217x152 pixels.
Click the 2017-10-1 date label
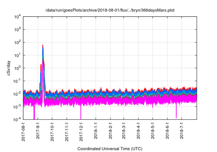pyautogui.click(x=52, y=132)
